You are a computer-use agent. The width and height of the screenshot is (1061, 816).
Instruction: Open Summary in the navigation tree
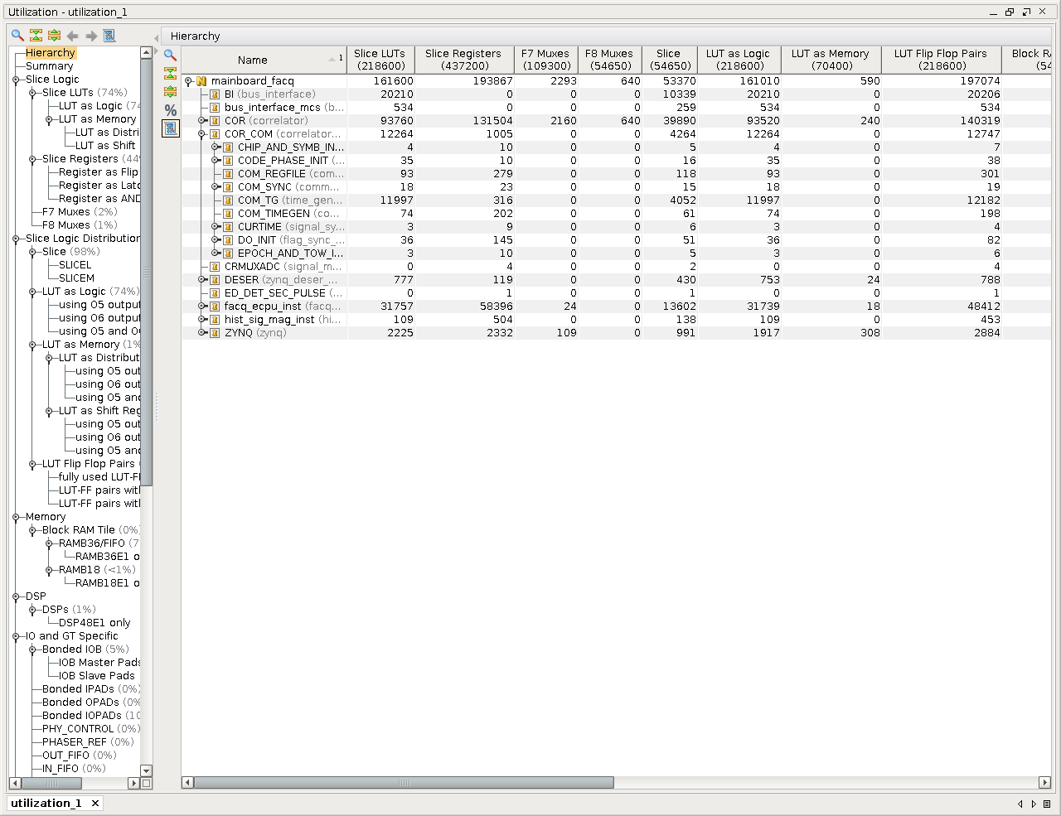pyautogui.click(x=49, y=66)
